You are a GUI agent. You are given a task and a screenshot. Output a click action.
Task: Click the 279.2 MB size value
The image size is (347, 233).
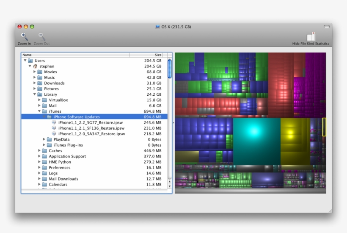152,162
